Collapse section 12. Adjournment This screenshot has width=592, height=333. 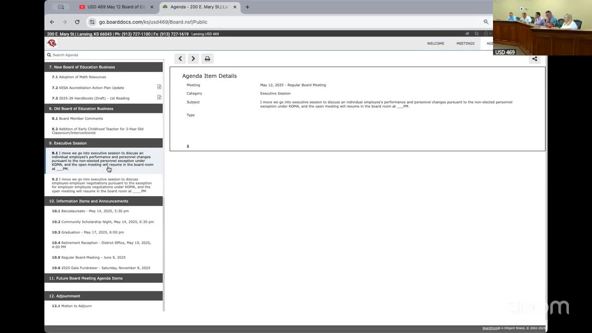point(104,296)
